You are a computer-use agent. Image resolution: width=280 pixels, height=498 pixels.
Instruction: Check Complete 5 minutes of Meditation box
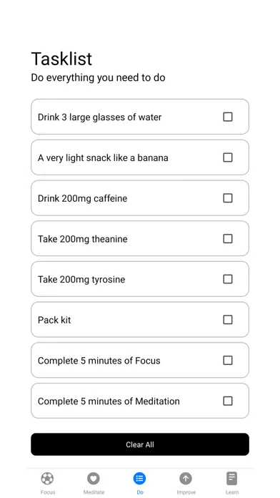[228, 401]
